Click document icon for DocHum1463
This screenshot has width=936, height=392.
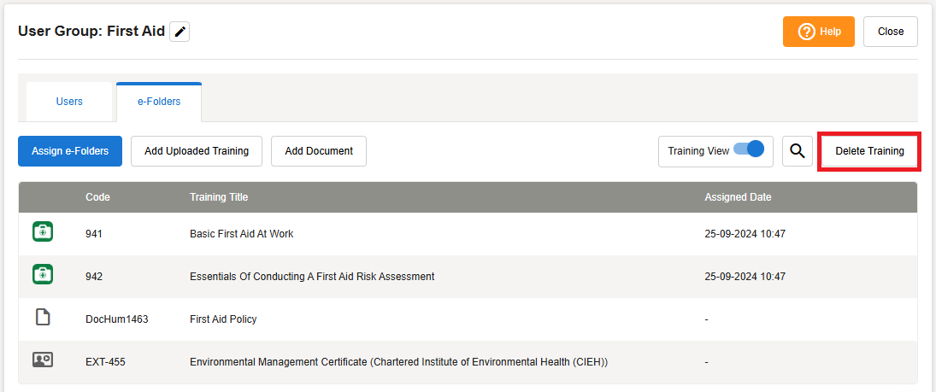43,318
